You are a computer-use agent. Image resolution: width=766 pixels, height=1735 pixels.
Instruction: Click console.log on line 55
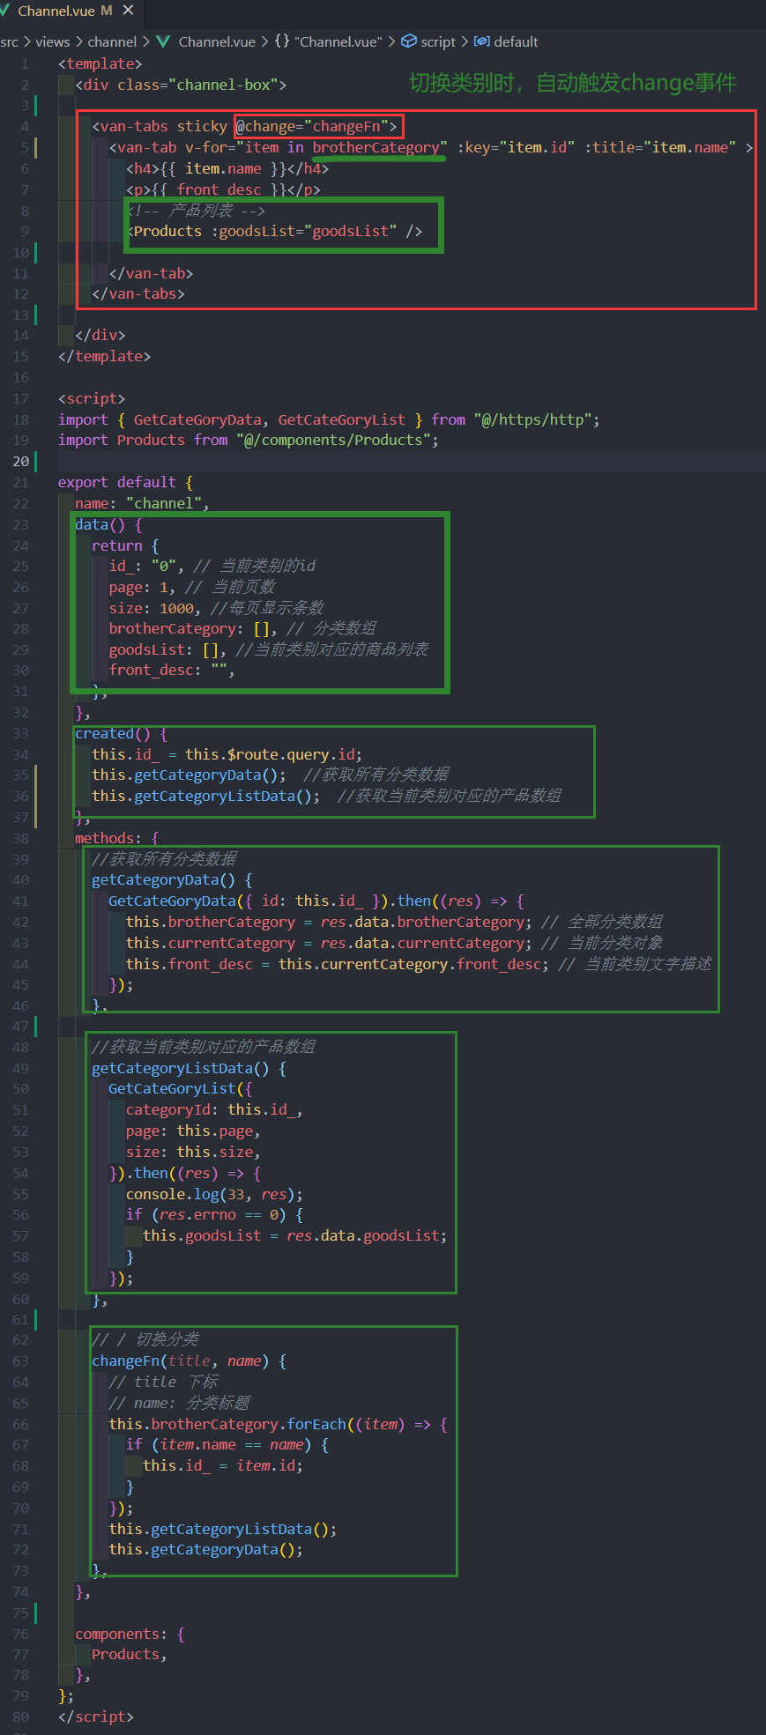(173, 1194)
